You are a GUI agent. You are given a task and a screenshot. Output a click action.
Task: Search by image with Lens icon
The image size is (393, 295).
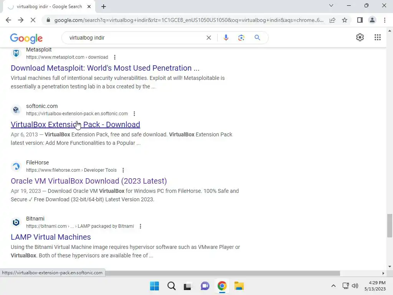click(241, 38)
